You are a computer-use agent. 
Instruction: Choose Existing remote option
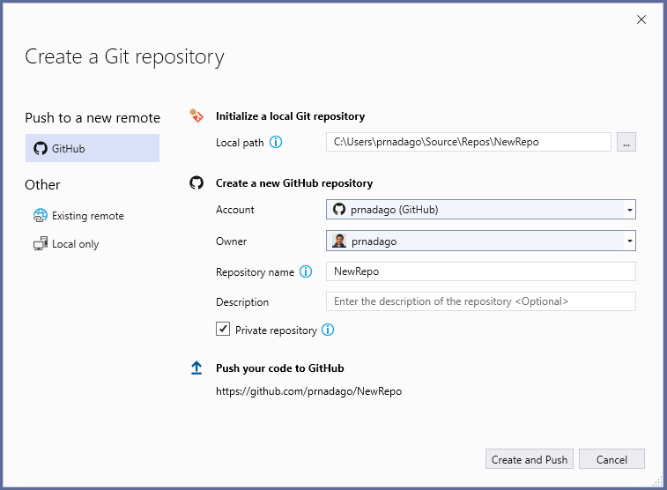(x=79, y=216)
